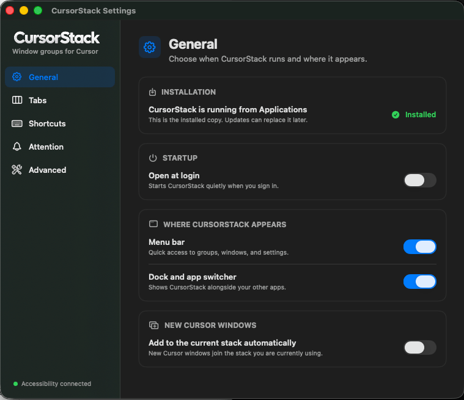
Task: Click the green Installed checkmark icon
Action: [x=396, y=115]
